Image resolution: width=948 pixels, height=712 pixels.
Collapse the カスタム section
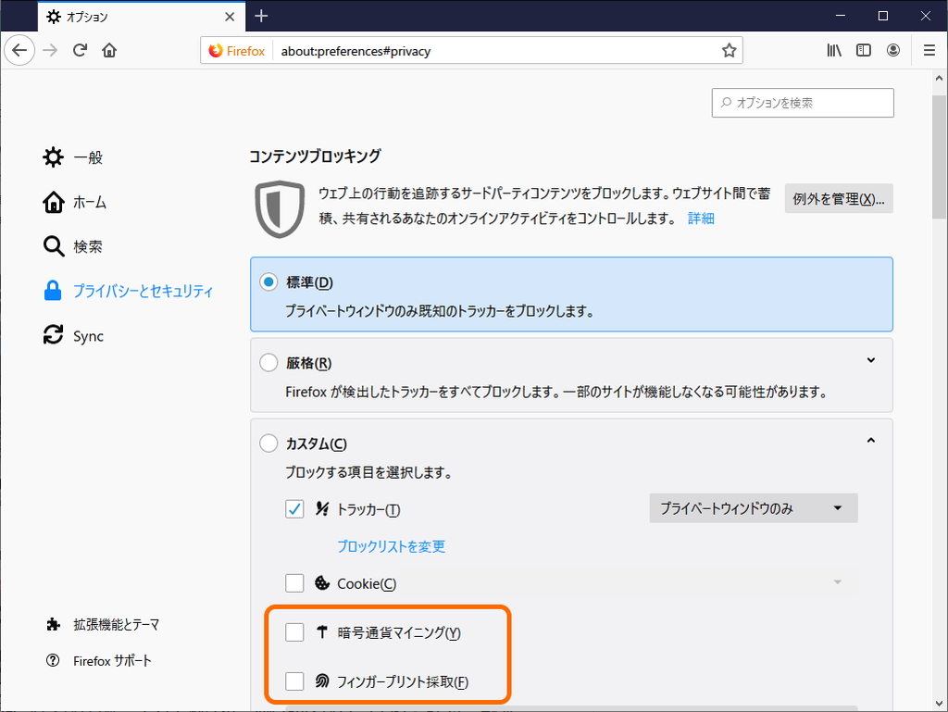(x=870, y=440)
